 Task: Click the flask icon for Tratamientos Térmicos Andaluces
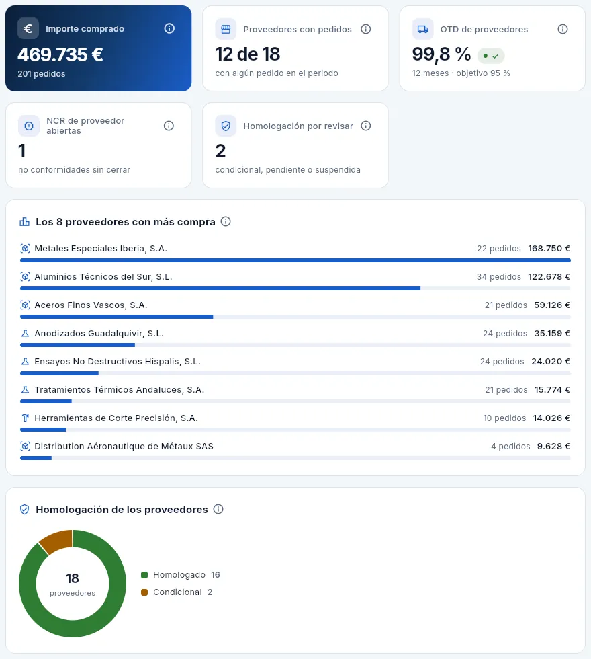tap(26, 389)
